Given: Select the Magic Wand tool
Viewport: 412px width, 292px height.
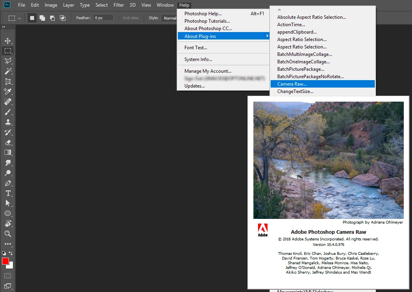Looking at the screenshot, I should coord(7,71).
